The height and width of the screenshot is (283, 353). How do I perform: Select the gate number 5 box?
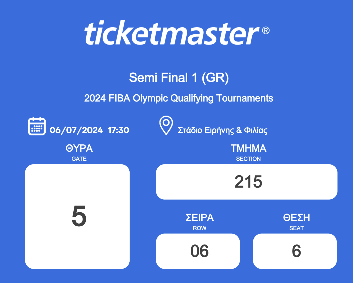pos(78,216)
